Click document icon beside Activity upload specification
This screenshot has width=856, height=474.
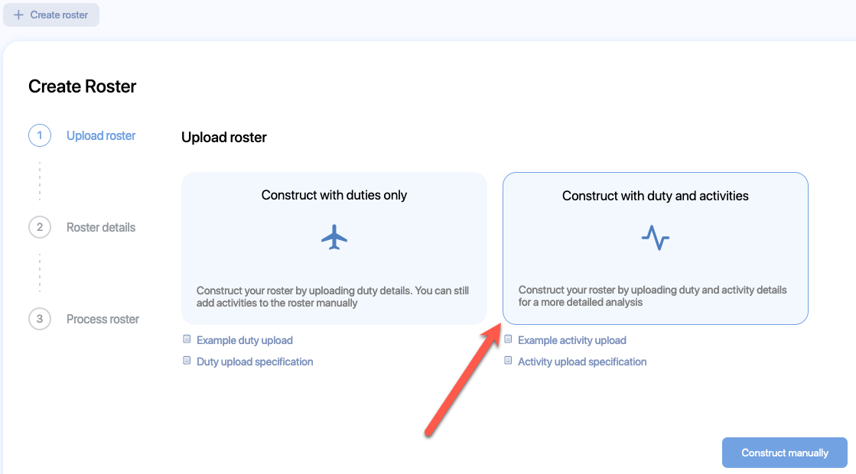[x=508, y=361]
